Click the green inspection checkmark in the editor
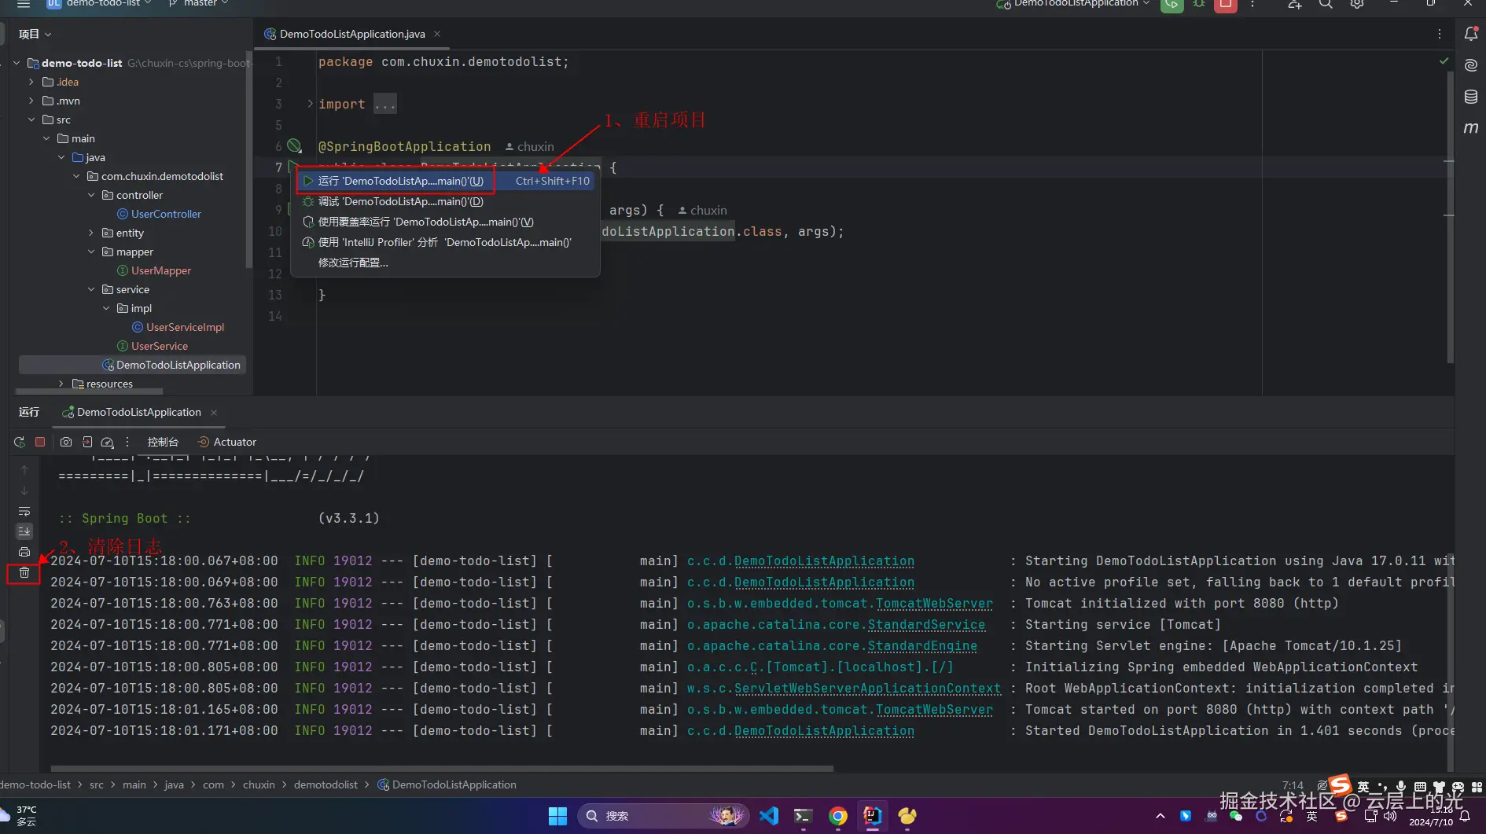1486x834 pixels. click(x=1444, y=61)
